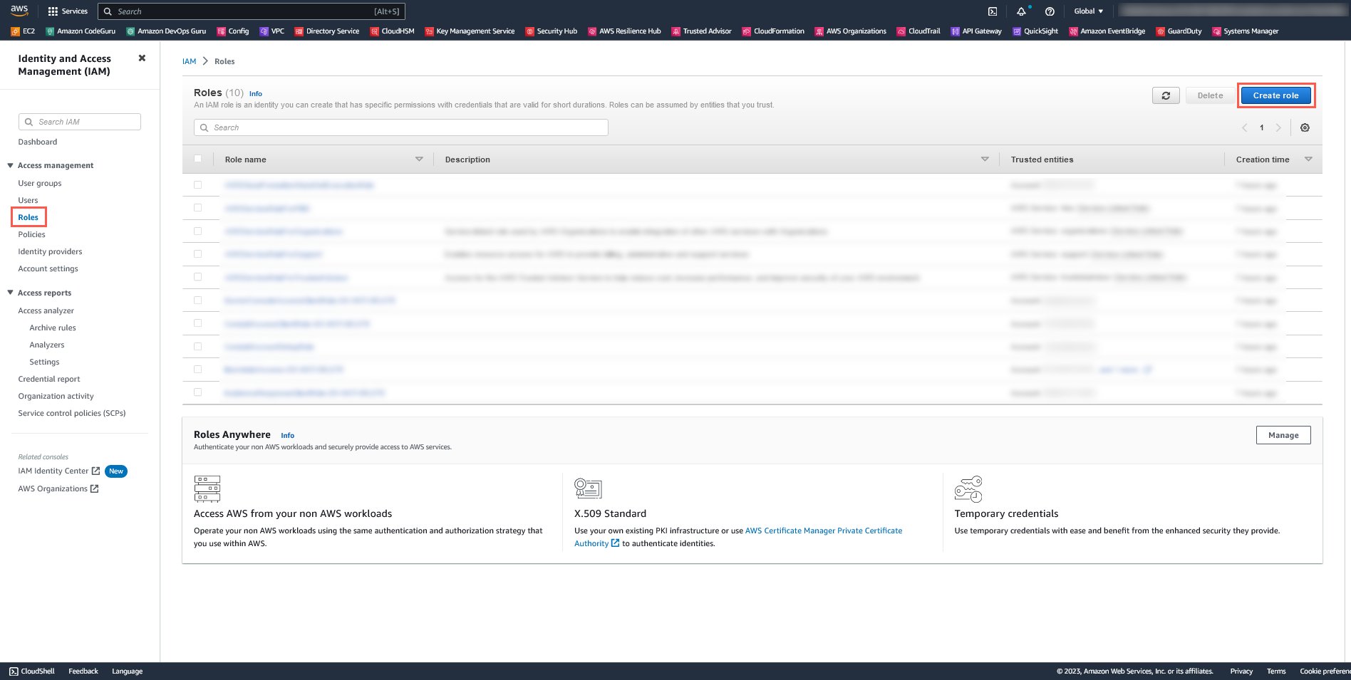Open the Directory Service bookmark
The image size is (1351, 680).
(327, 31)
